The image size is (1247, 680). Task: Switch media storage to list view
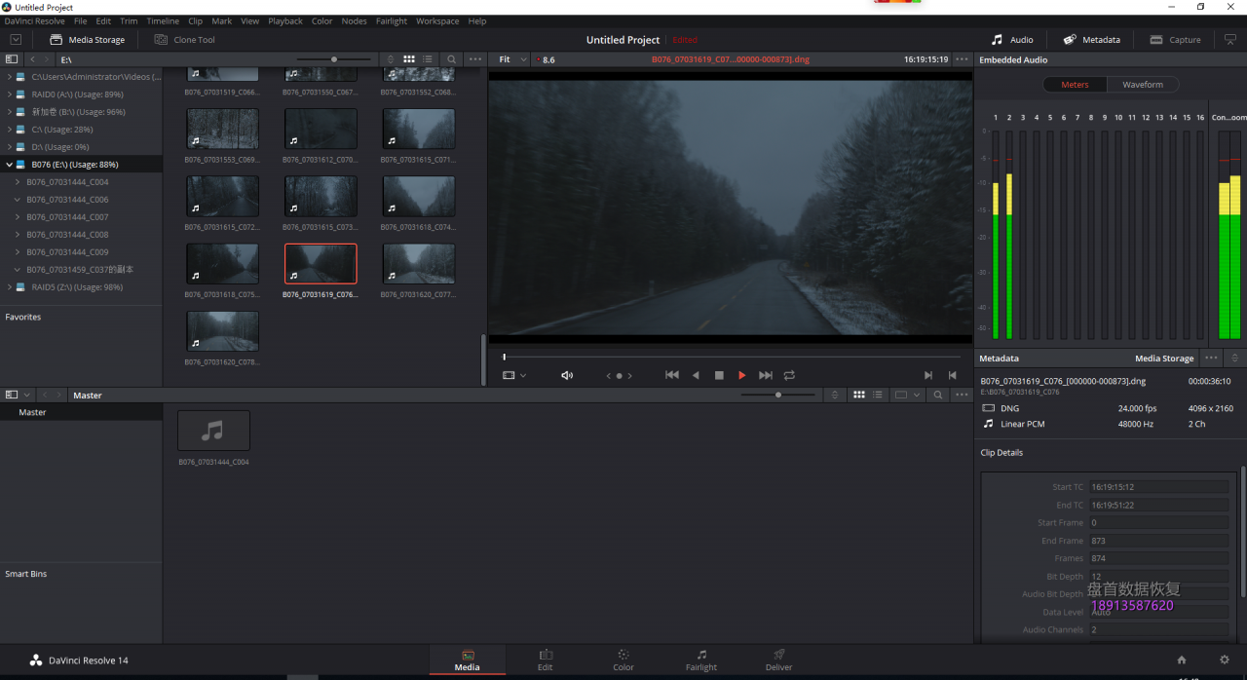coord(428,59)
